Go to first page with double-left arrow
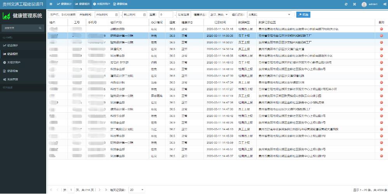This screenshot has width=388, height=194. (51, 190)
